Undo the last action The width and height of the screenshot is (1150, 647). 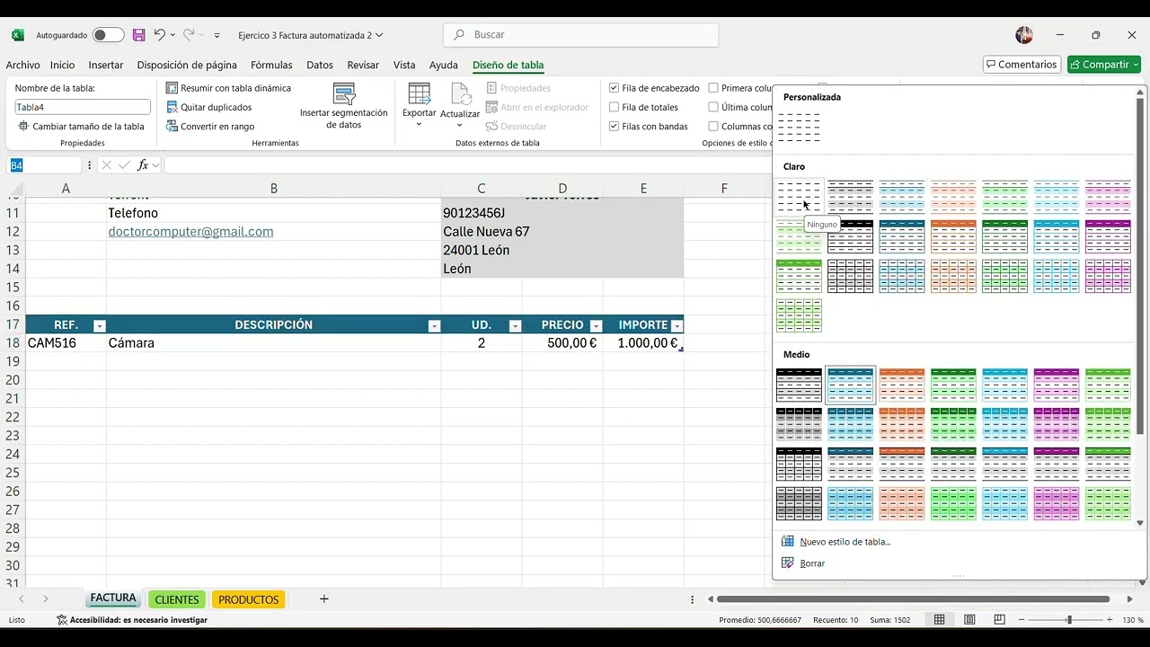coord(159,35)
